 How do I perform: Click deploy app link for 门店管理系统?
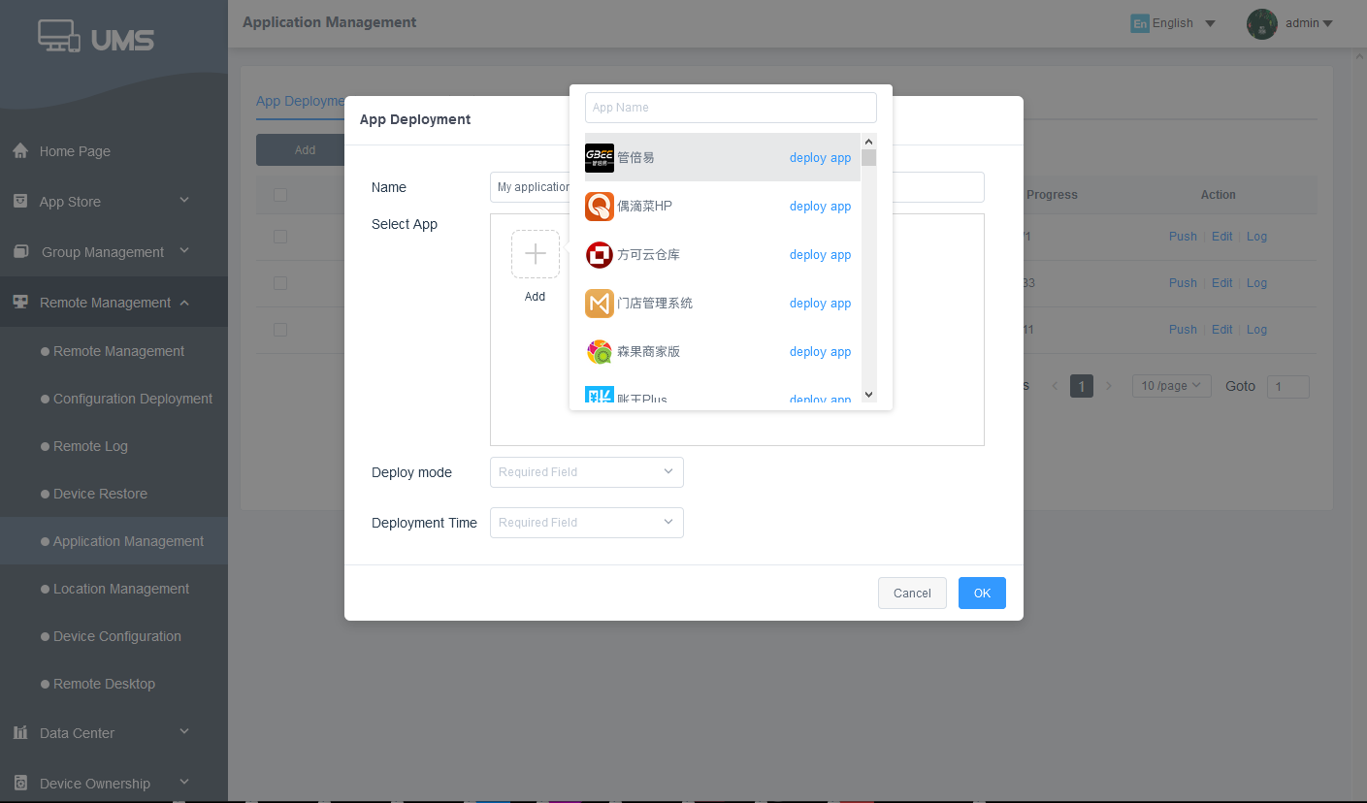(x=820, y=304)
